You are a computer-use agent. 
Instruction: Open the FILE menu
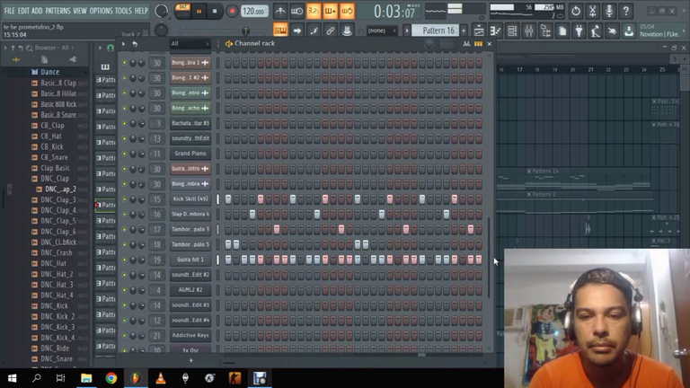click(x=9, y=11)
